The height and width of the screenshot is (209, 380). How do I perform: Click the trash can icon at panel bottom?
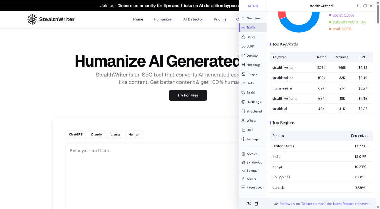[256, 204]
